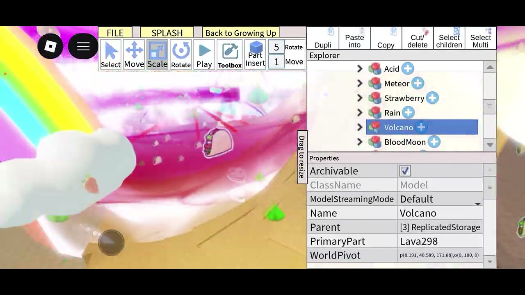Click Back to Growing Up
The image size is (525, 295).
point(241,33)
